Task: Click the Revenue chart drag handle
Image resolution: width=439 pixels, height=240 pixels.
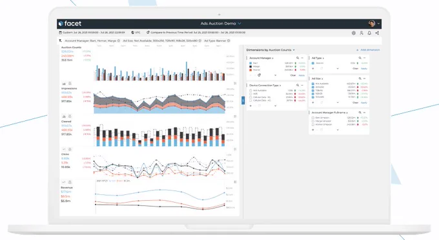Action: click(235, 182)
